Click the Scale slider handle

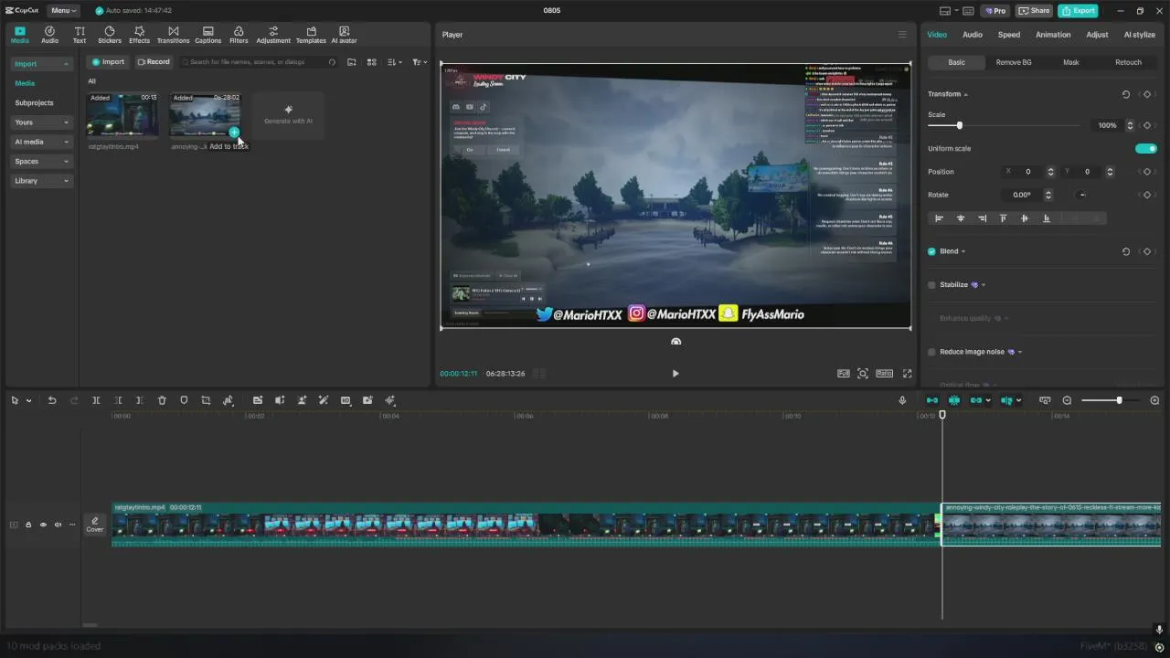click(959, 125)
